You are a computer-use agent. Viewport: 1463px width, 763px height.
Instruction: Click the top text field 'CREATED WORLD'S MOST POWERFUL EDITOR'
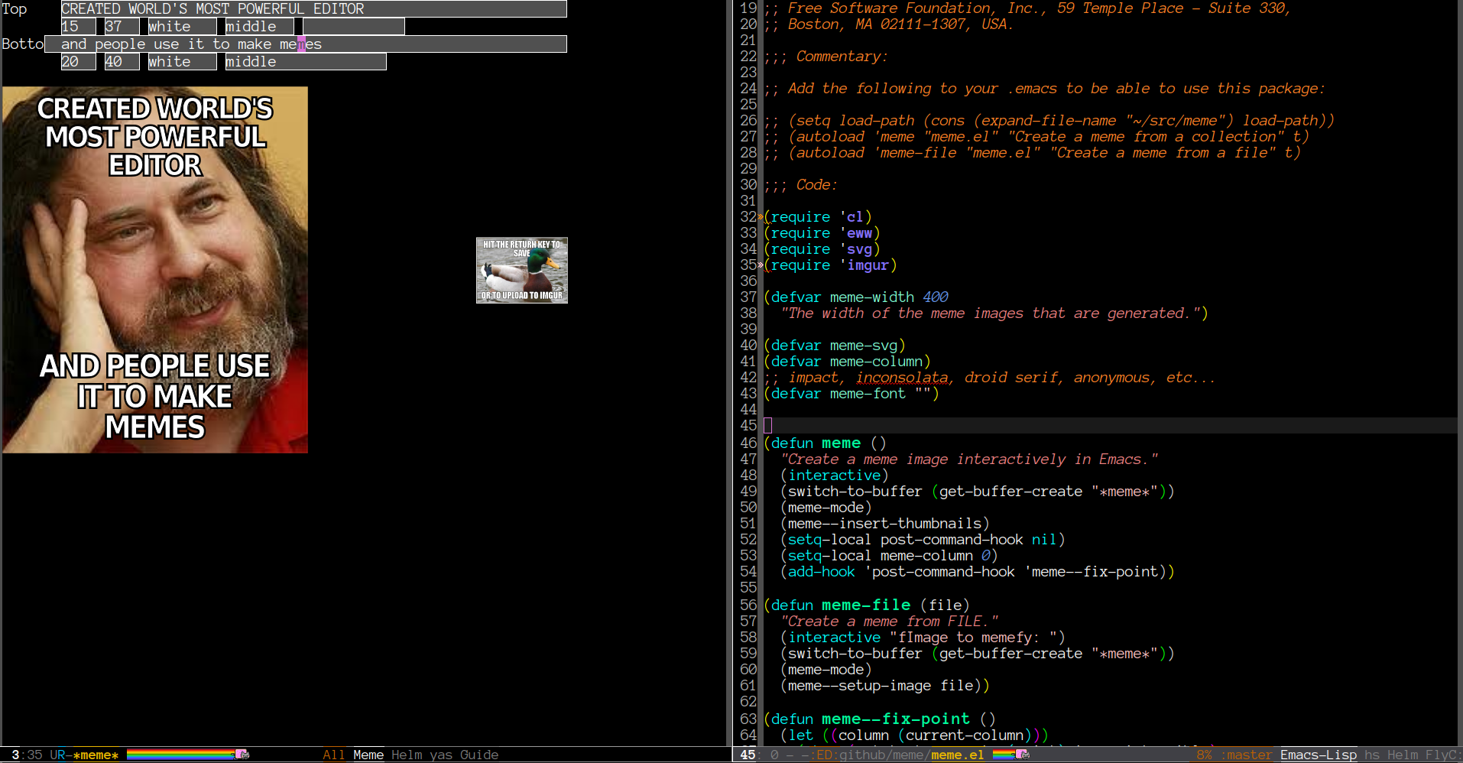[x=313, y=9]
